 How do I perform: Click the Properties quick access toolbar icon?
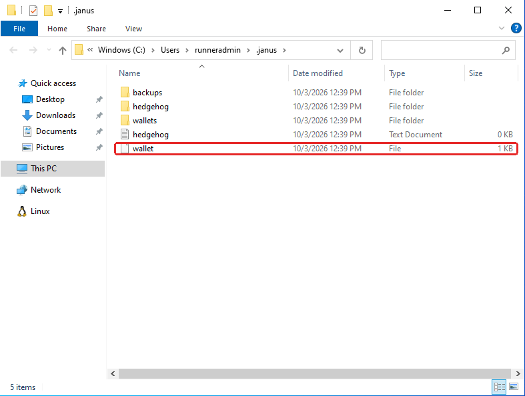[33, 11]
